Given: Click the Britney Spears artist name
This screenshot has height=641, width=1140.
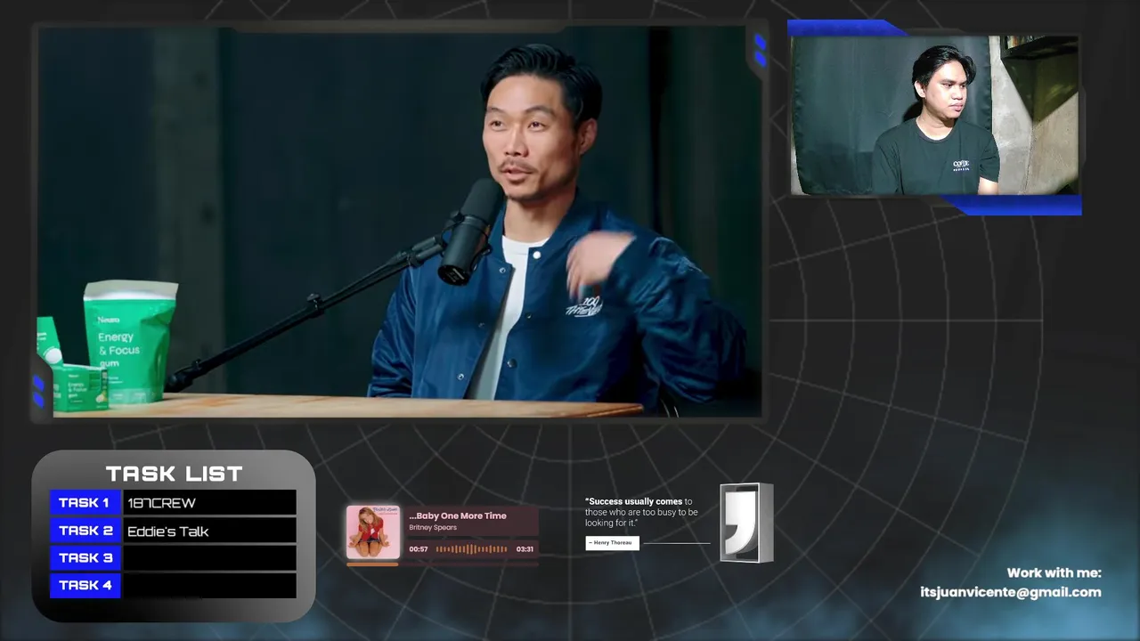Looking at the screenshot, I should tap(433, 528).
